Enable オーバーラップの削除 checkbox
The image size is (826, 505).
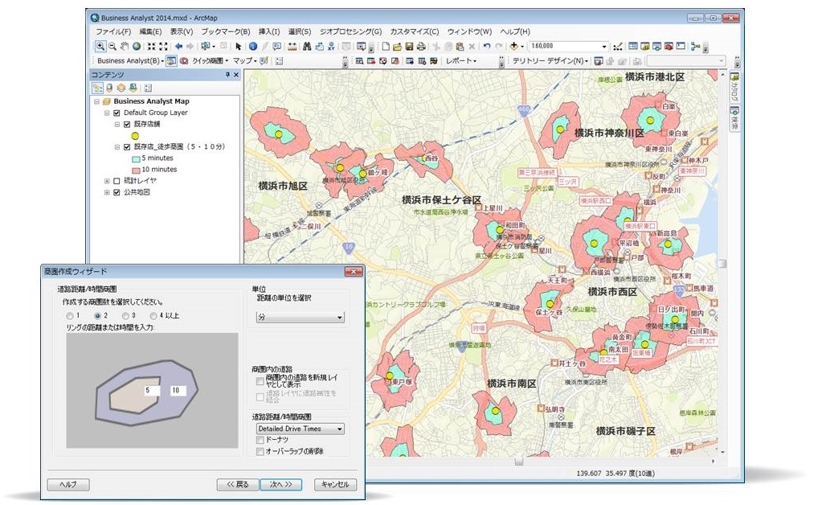pyautogui.click(x=260, y=452)
